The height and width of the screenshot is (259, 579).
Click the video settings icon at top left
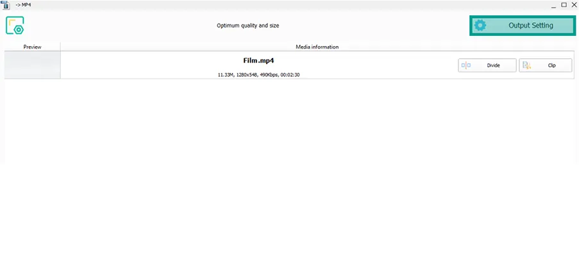pyautogui.click(x=15, y=26)
